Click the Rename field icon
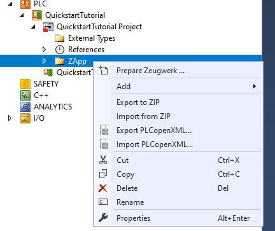The height and width of the screenshot is (231, 275). (103, 202)
